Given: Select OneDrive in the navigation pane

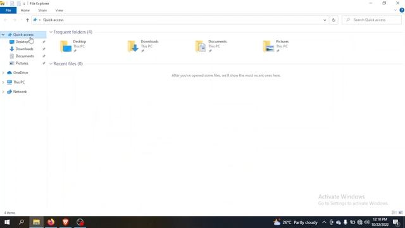Looking at the screenshot, I should tap(20, 73).
